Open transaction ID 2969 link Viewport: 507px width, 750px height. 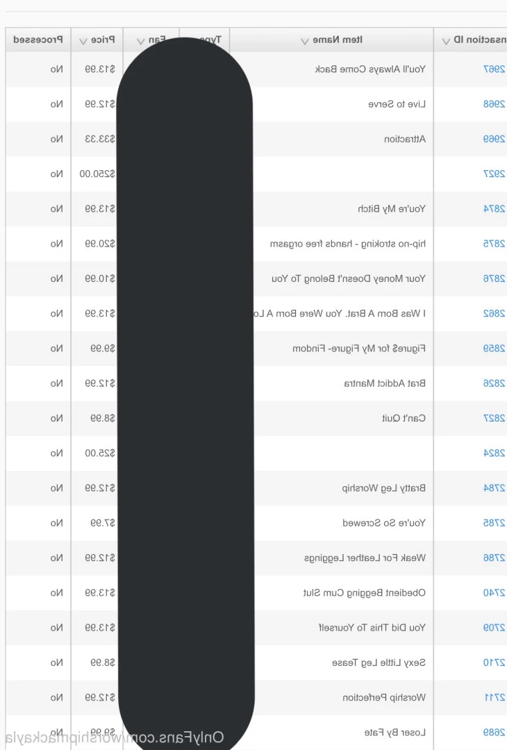coord(494,139)
